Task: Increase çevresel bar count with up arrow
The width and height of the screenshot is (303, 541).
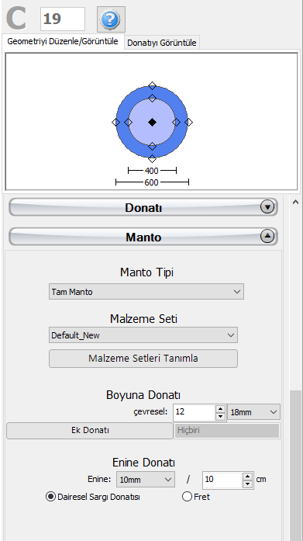Action: coord(220,408)
